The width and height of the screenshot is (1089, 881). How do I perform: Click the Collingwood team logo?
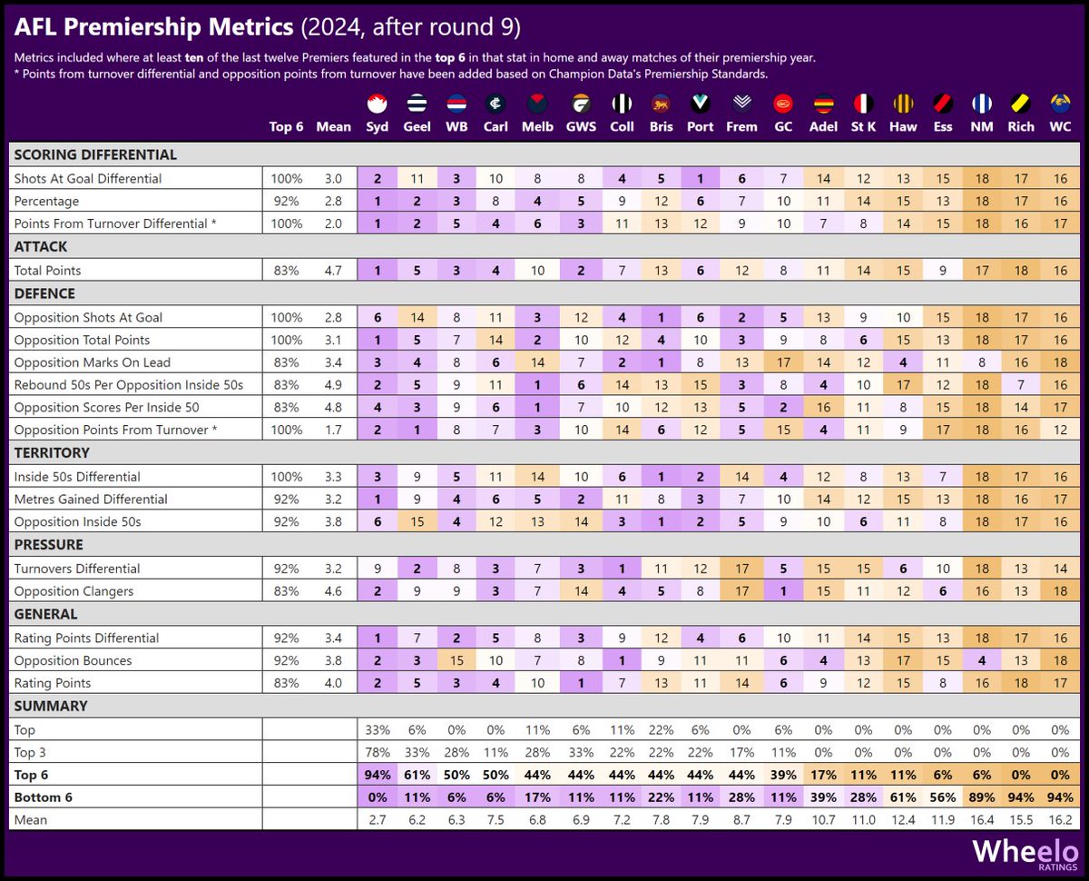(x=622, y=103)
